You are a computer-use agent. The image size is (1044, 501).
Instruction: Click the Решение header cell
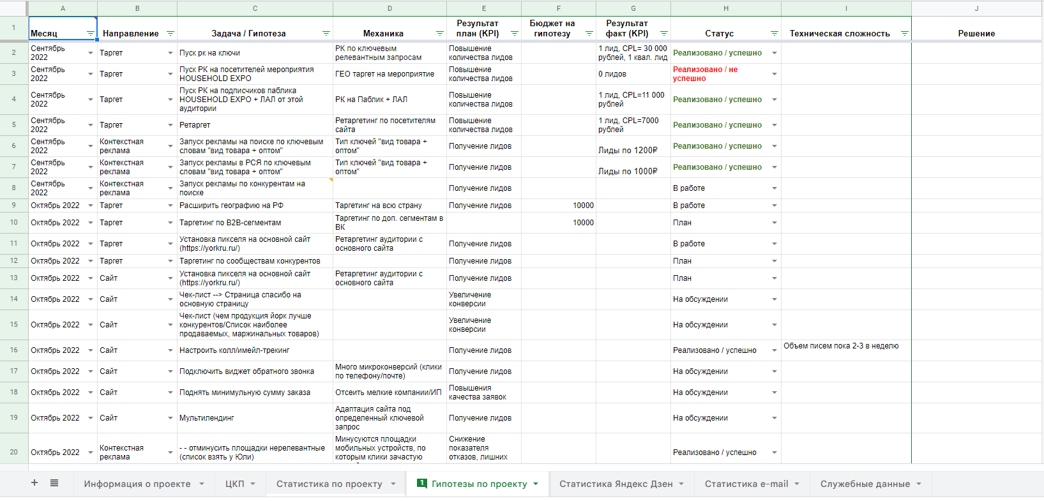977,29
